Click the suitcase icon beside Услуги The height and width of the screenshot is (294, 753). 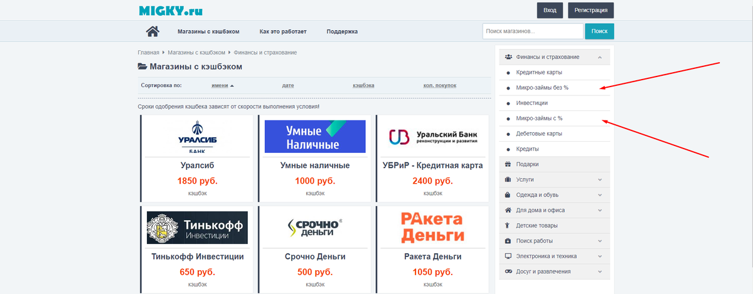click(x=508, y=179)
